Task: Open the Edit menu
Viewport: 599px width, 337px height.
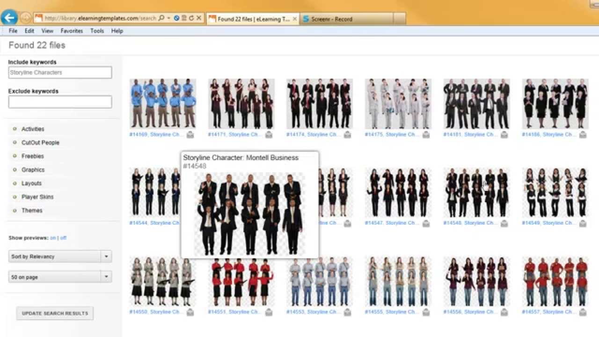Action: coord(29,31)
